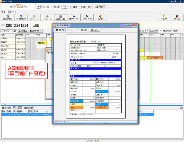Switch to bottom panel 電話履歴 tab
The width and height of the screenshot is (184, 142).
tap(28, 108)
